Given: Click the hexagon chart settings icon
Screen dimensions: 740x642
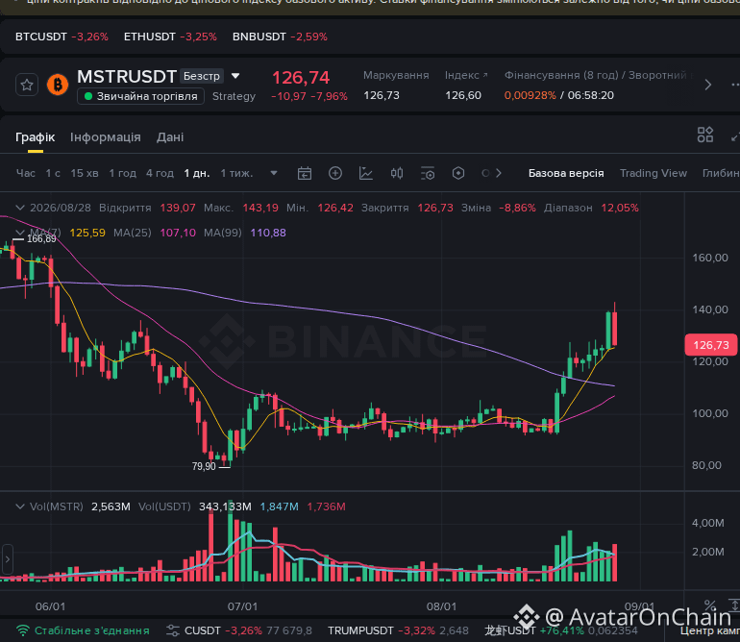Looking at the screenshot, I should click(x=458, y=173).
